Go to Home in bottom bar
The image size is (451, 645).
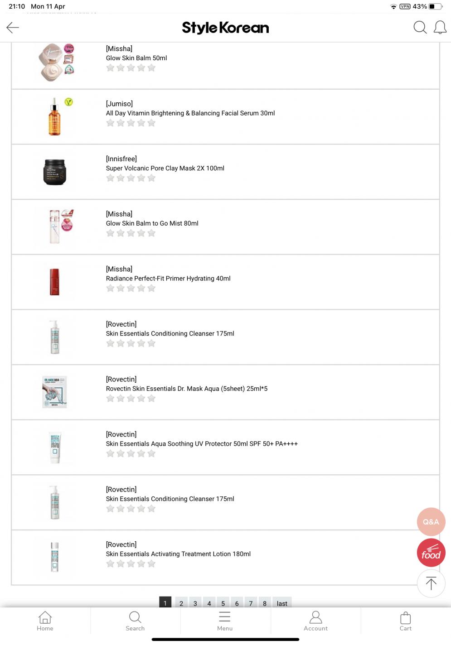tap(45, 621)
